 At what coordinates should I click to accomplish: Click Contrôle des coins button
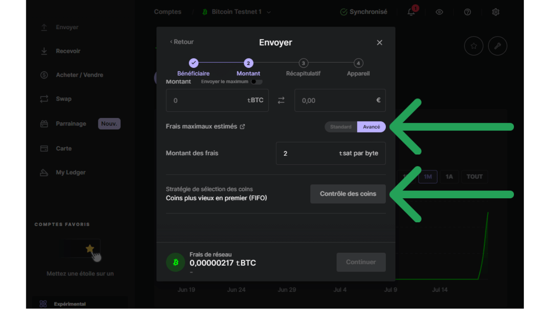[x=348, y=194]
